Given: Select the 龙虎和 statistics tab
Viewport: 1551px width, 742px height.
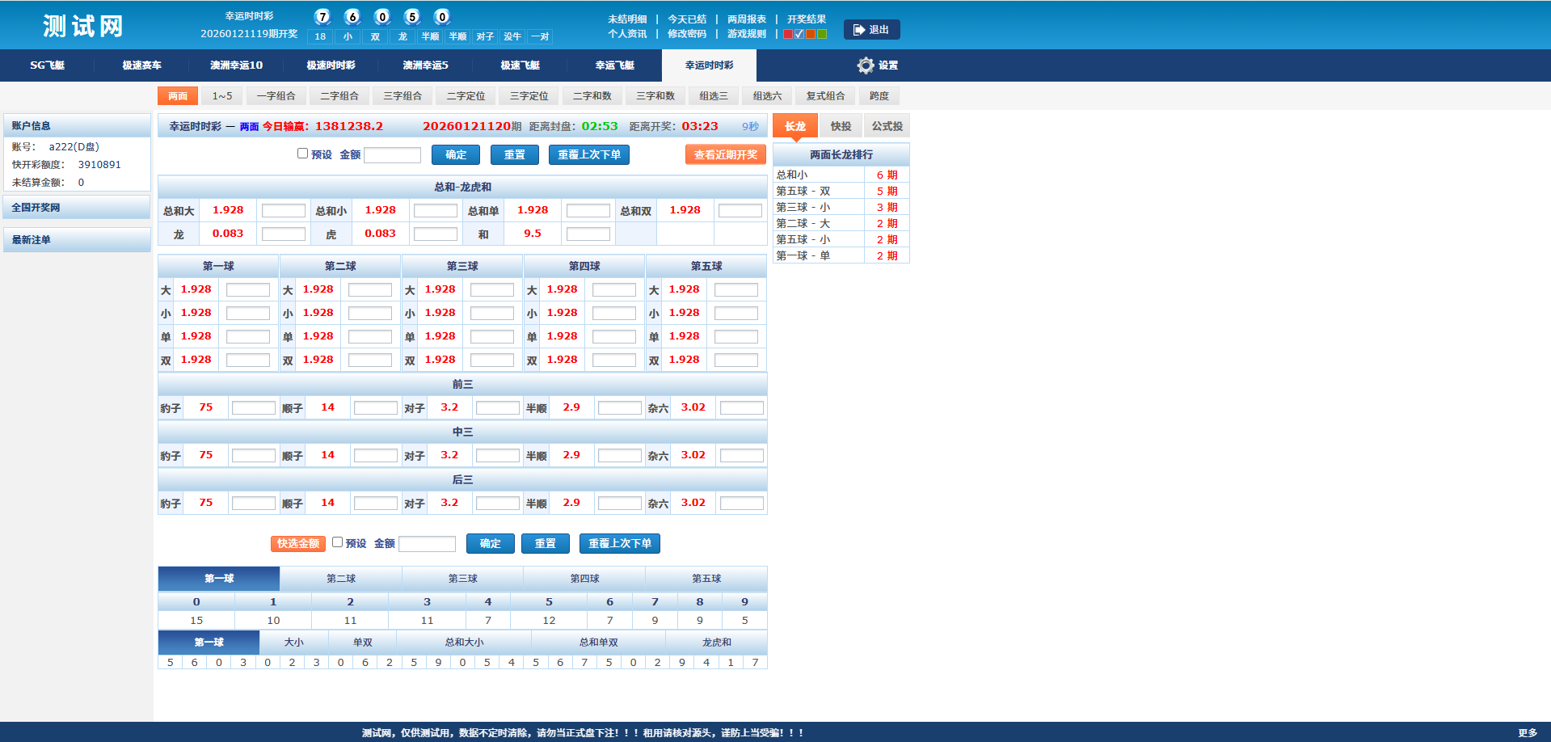Looking at the screenshot, I should 716,643.
